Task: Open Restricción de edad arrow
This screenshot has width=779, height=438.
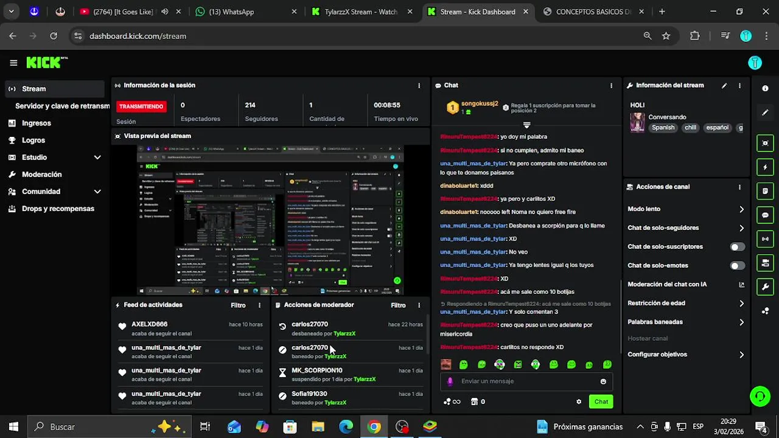Action: click(x=741, y=304)
